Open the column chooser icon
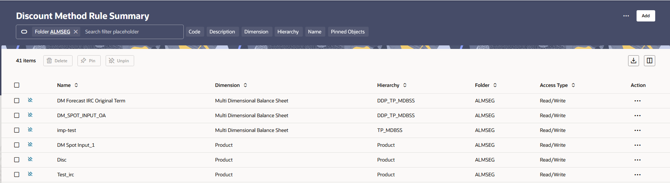The image size is (670, 183). click(650, 61)
